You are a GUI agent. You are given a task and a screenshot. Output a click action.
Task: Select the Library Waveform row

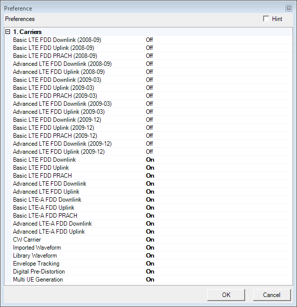(152, 256)
